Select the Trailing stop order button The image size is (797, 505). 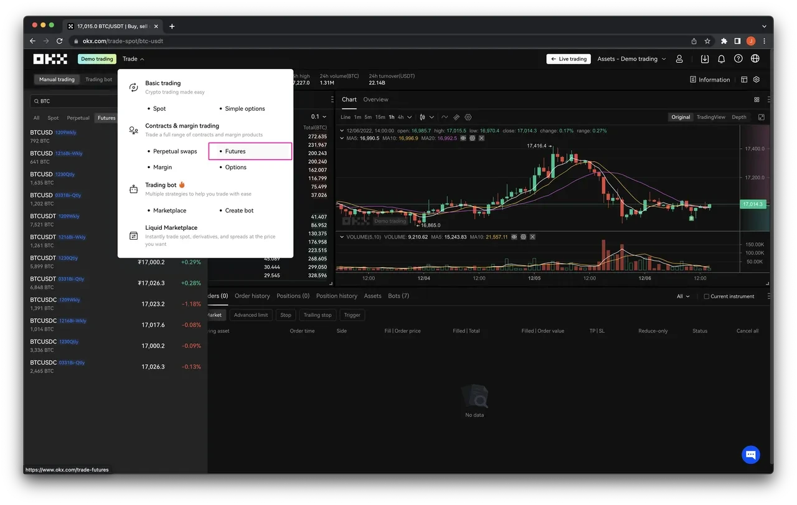pos(318,315)
